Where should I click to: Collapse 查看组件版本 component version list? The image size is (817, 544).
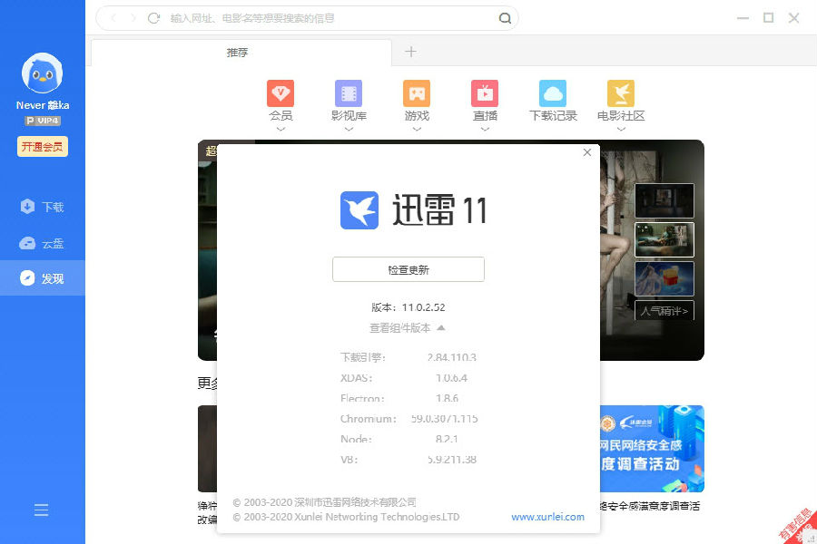tap(407, 328)
